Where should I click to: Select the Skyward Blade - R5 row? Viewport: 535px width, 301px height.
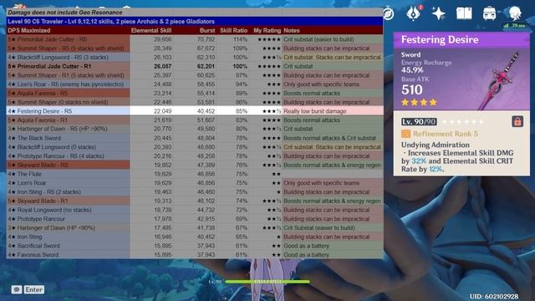[x=195, y=165]
